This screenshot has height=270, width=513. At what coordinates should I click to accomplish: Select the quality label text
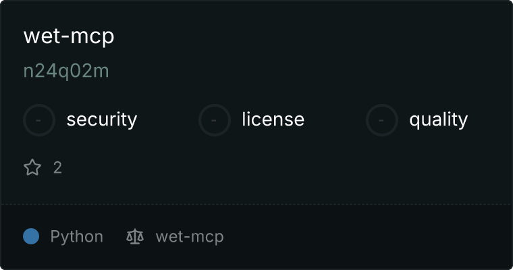(x=438, y=119)
